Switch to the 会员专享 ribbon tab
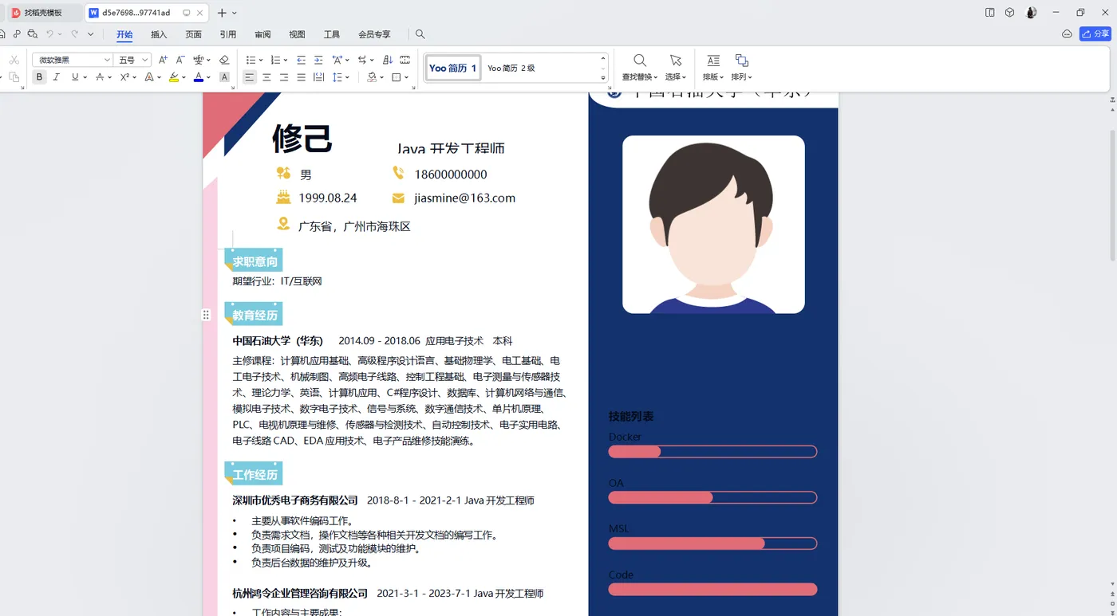Image resolution: width=1117 pixels, height=616 pixels. [374, 34]
